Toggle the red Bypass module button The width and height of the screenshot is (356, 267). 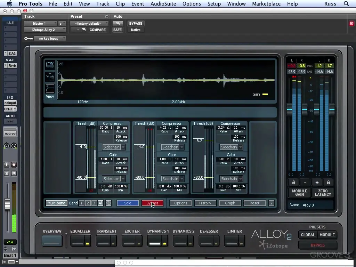pos(152,203)
